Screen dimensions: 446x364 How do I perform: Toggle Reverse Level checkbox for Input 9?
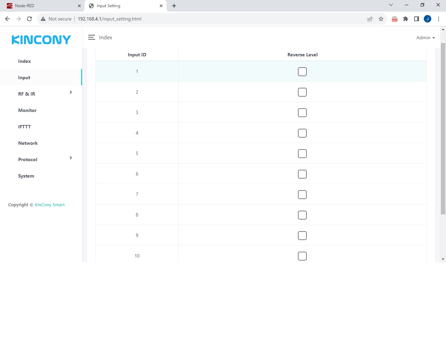(x=302, y=236)
